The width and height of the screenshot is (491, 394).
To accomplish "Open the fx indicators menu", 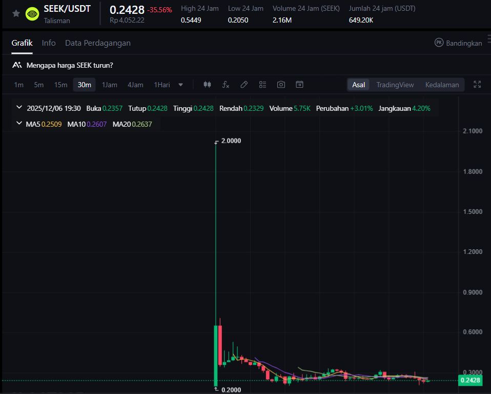I will [226, 85].
